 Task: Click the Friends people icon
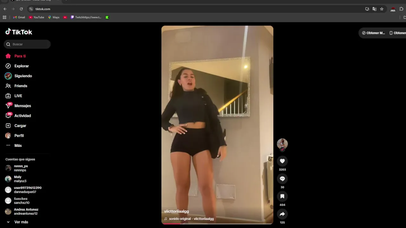8,86
